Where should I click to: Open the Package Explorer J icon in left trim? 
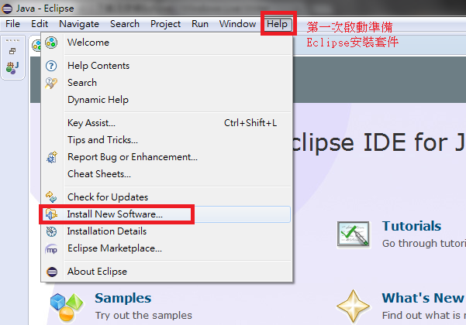(x=12, y=67)
